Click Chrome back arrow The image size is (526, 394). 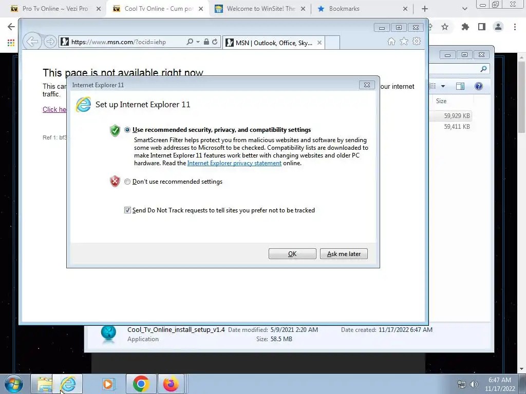[11, 27]
